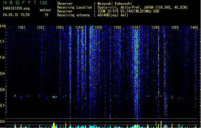Click the 1352 time marker
The image size is (201, 128).
[x=41, y=28]
